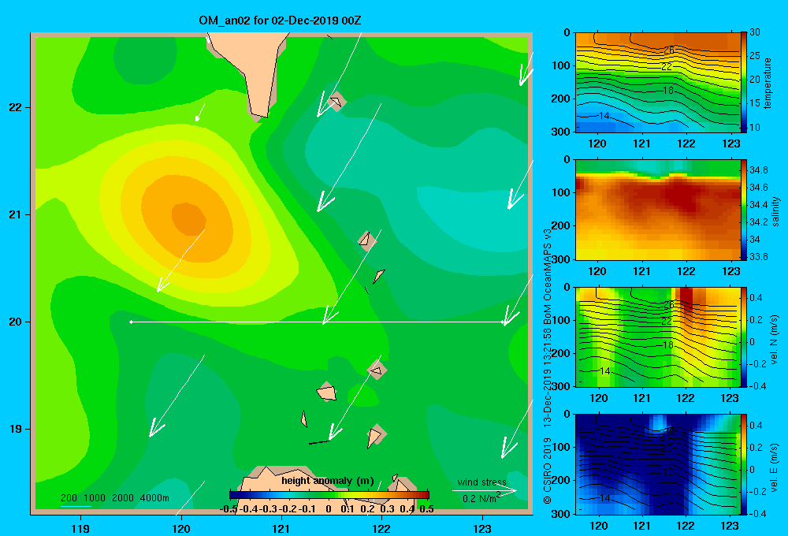788x536 pixels.
Task: Click the 'wind stress' legend label
Action: point(481,482)
